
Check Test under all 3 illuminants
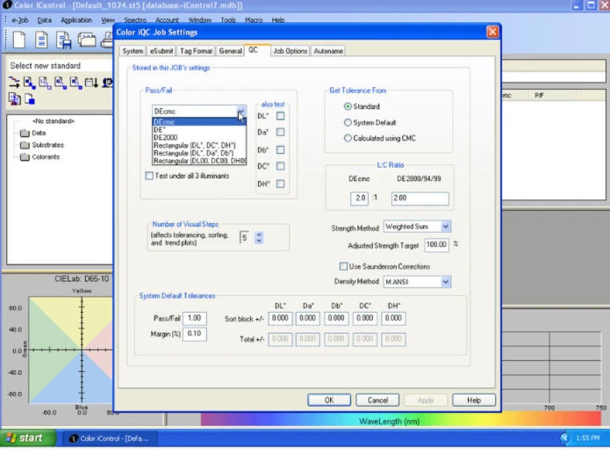[x=149, y=176]
